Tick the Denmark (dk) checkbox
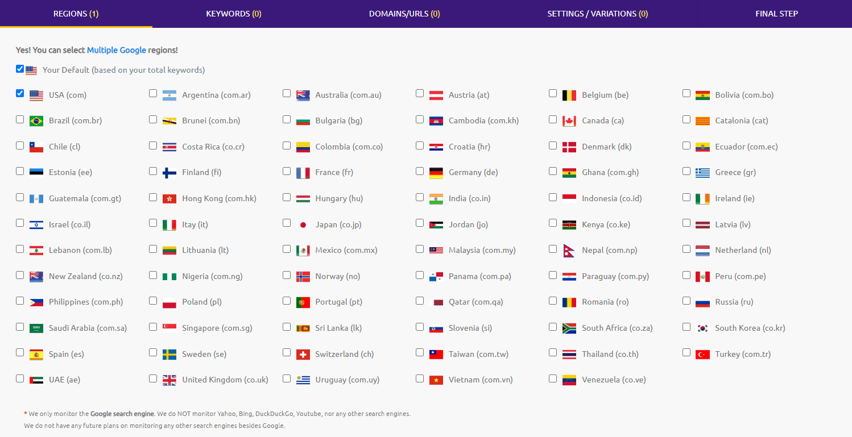Image resolution: width=852 pixels, height=437 pixels. click(553, 145)
